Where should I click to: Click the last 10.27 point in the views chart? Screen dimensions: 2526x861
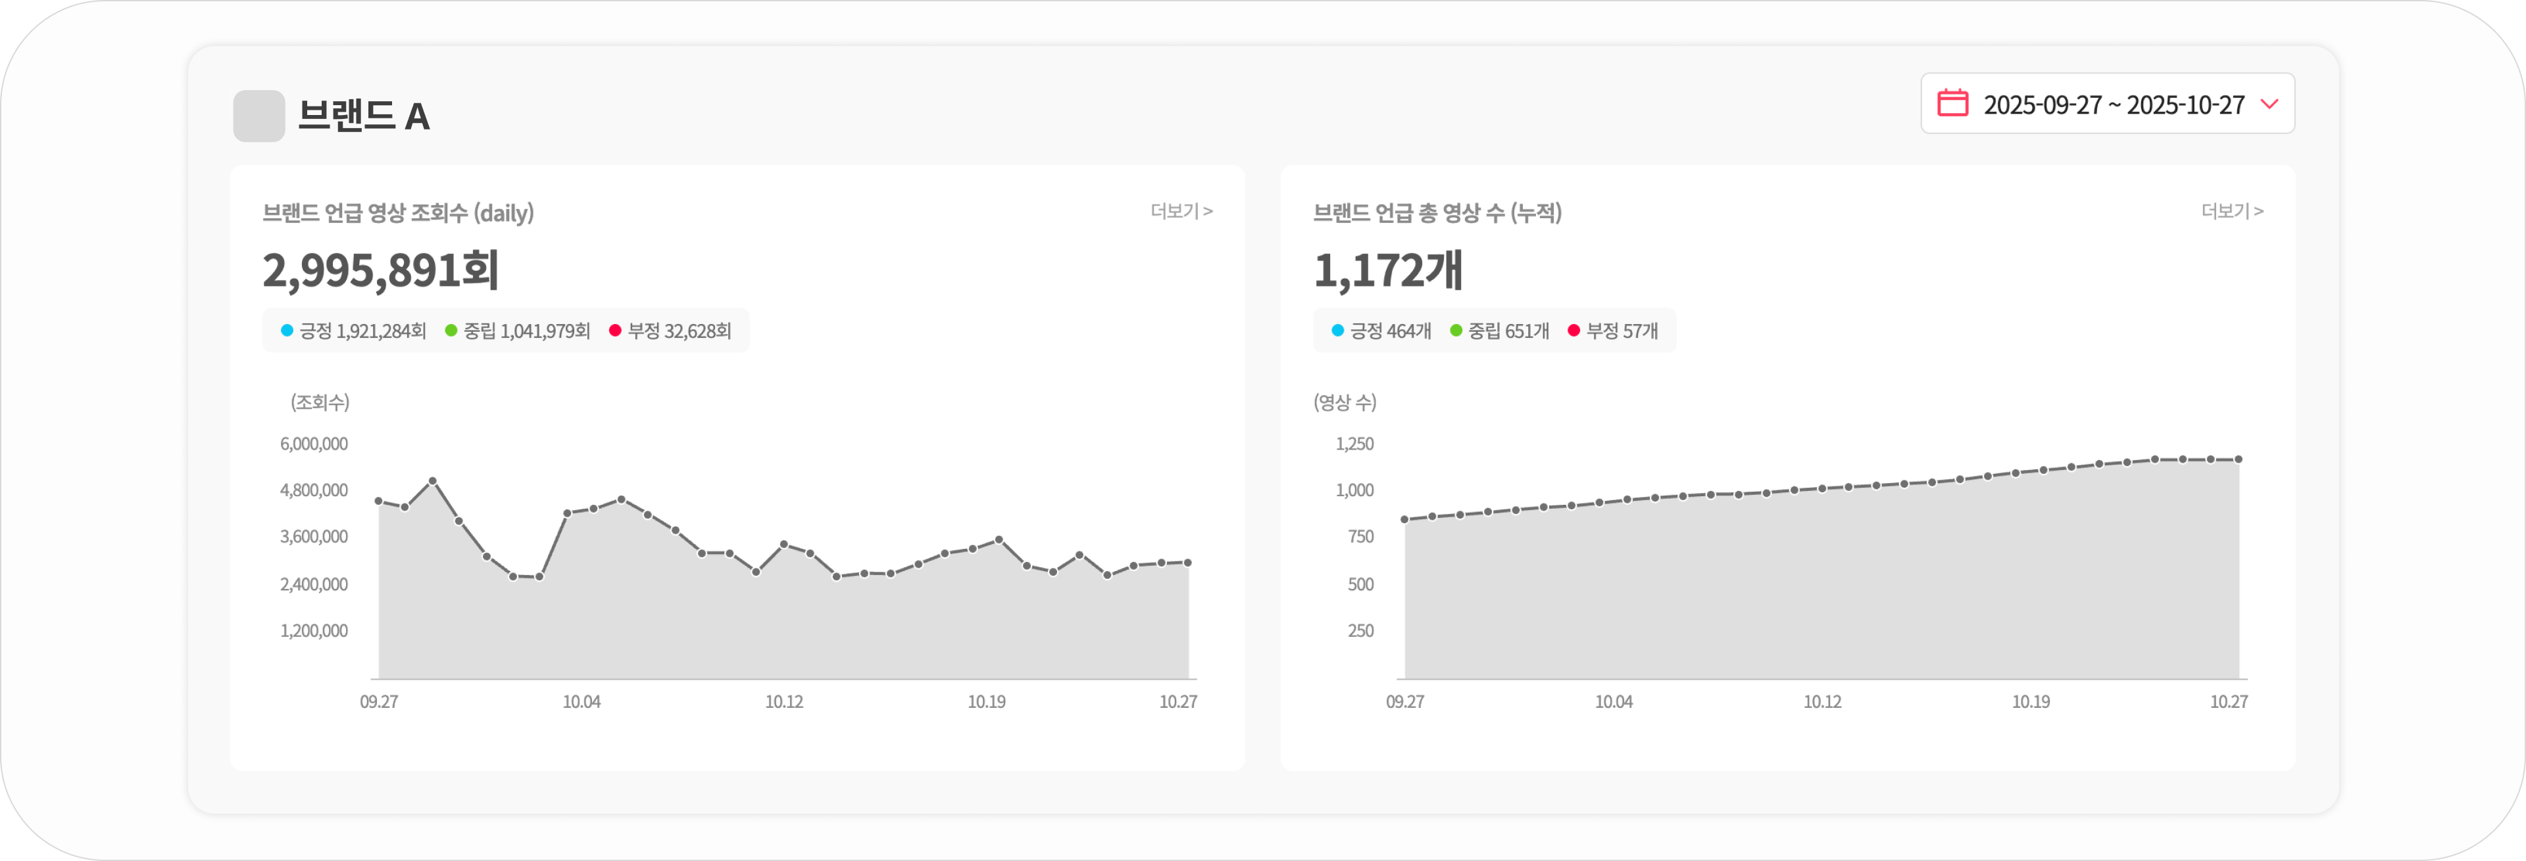click(1187, 562)
